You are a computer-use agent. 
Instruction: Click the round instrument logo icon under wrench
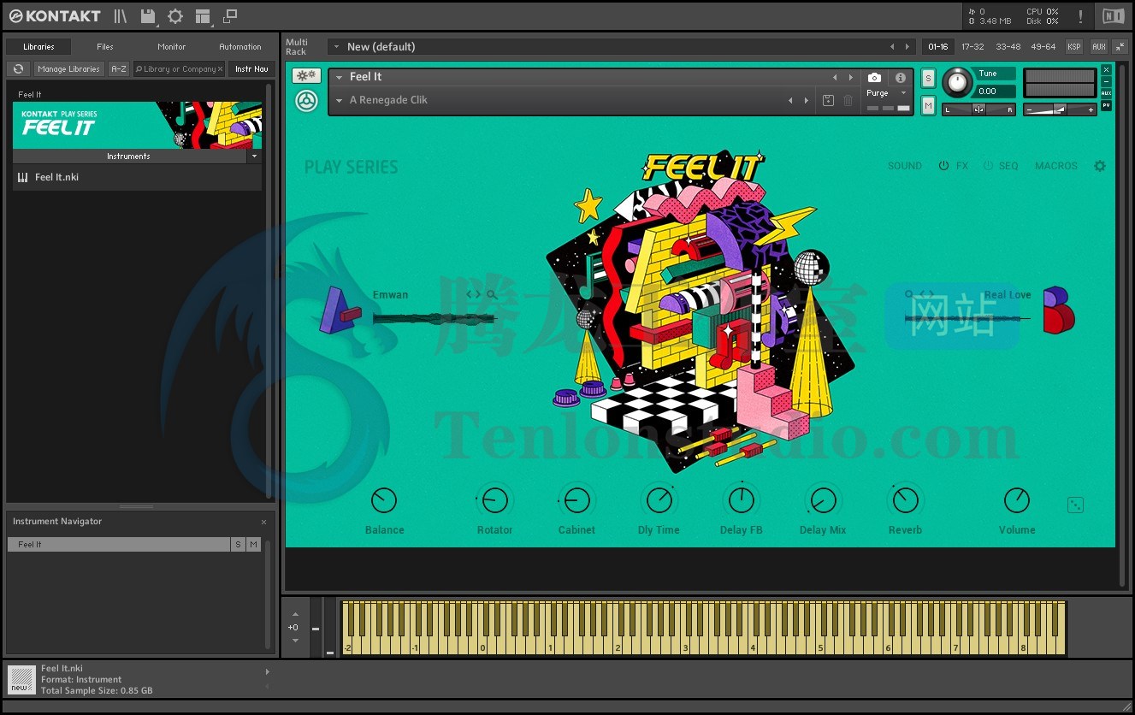(306, 100)
